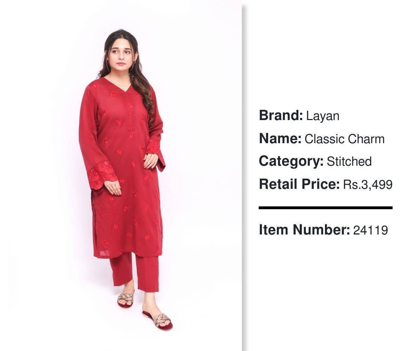This screenshot has height=351, width=401.
Task: Select the product name Classic Charm
Action: (x=345, y=139)
